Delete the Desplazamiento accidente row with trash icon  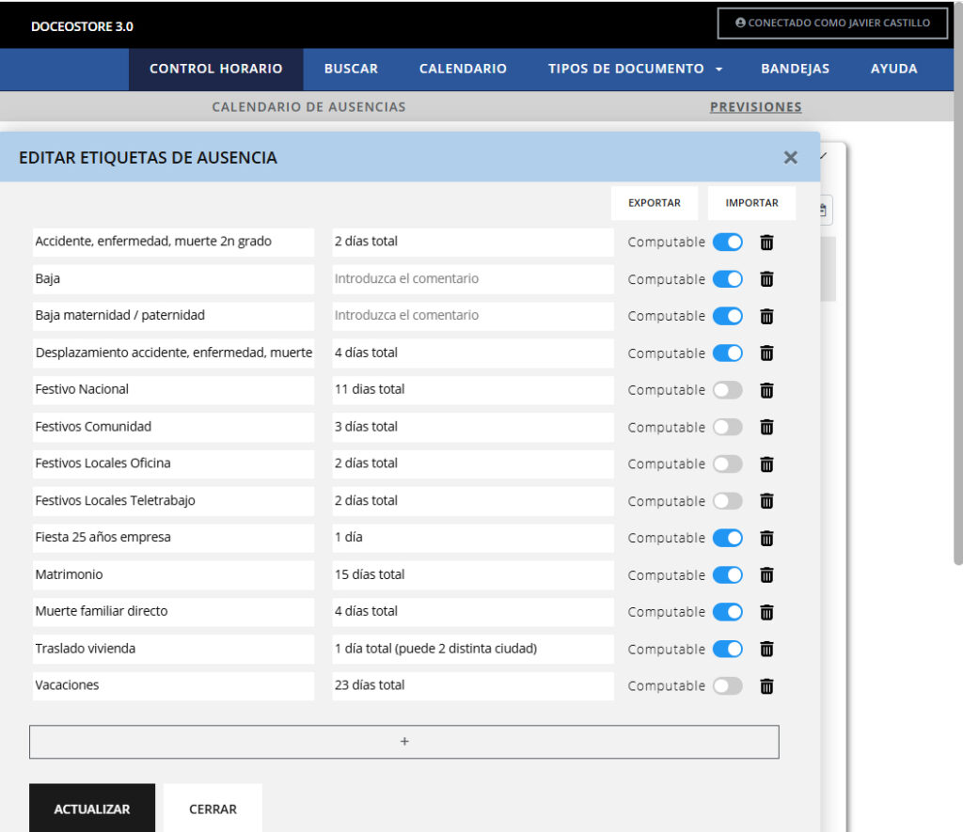click(x=766, y=353)
